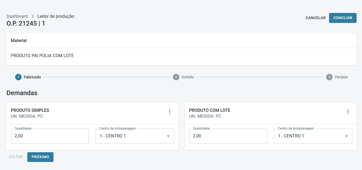Click the VOLTAR button
The width and height of the screenshot is (362, 170).
tap(16, 157)
